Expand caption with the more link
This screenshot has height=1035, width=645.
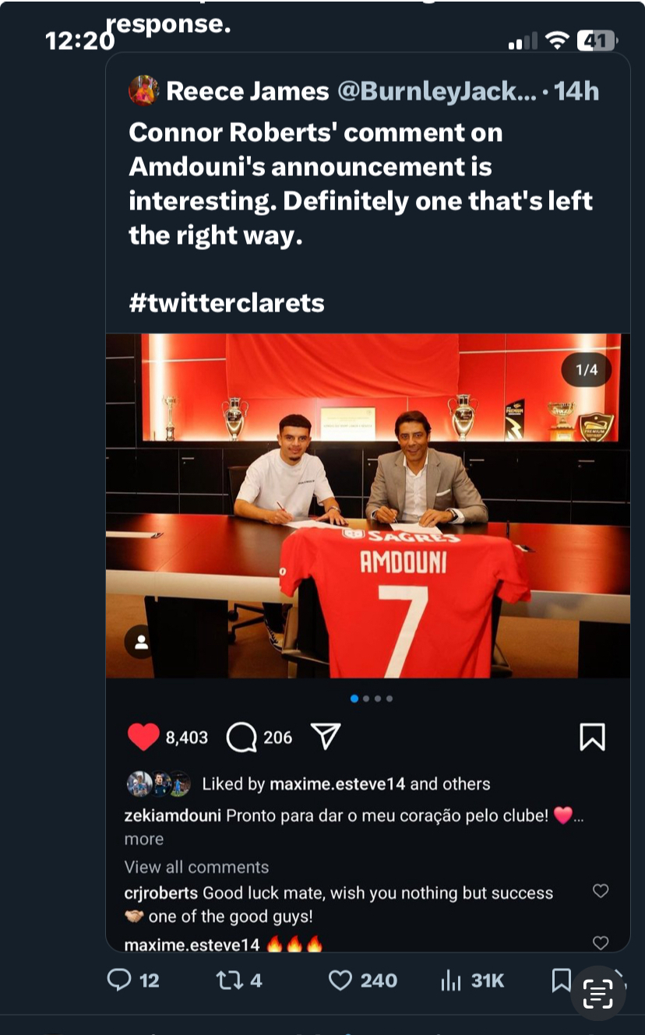pos(144,840)
